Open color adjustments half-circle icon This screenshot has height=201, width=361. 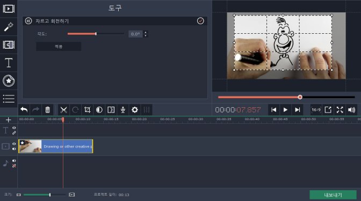[99, 110]
